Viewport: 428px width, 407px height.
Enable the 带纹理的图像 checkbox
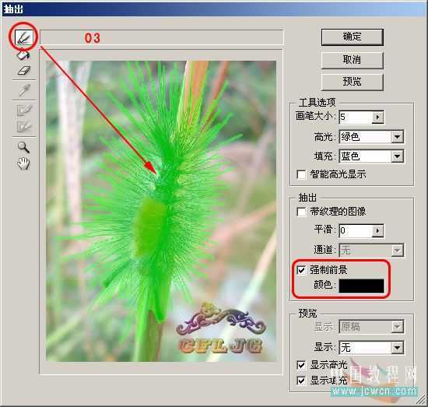pyautogui.click(x=301, y=212)
